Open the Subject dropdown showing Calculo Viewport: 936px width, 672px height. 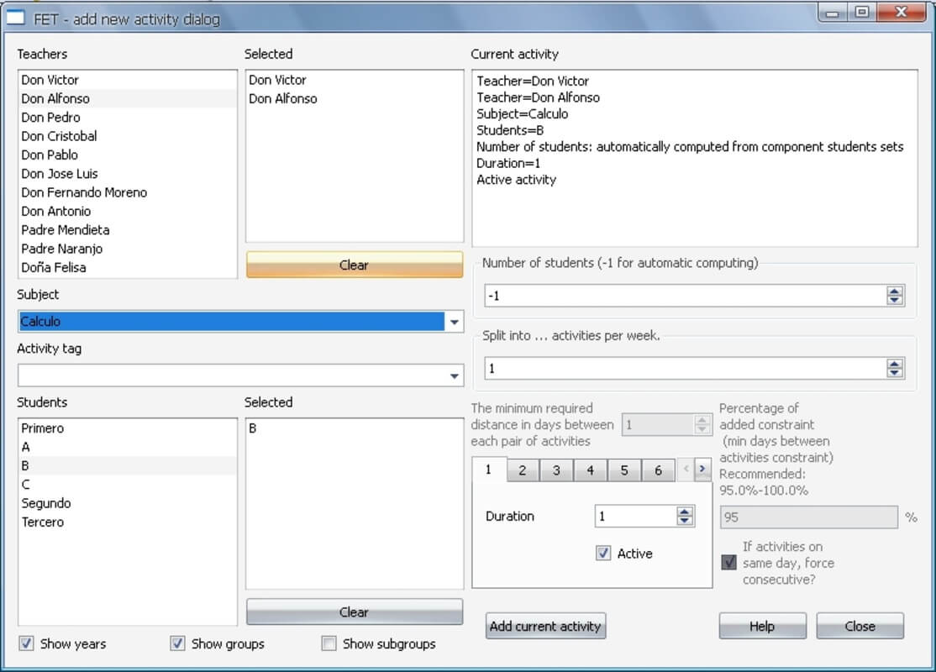(x=455, y=322)
